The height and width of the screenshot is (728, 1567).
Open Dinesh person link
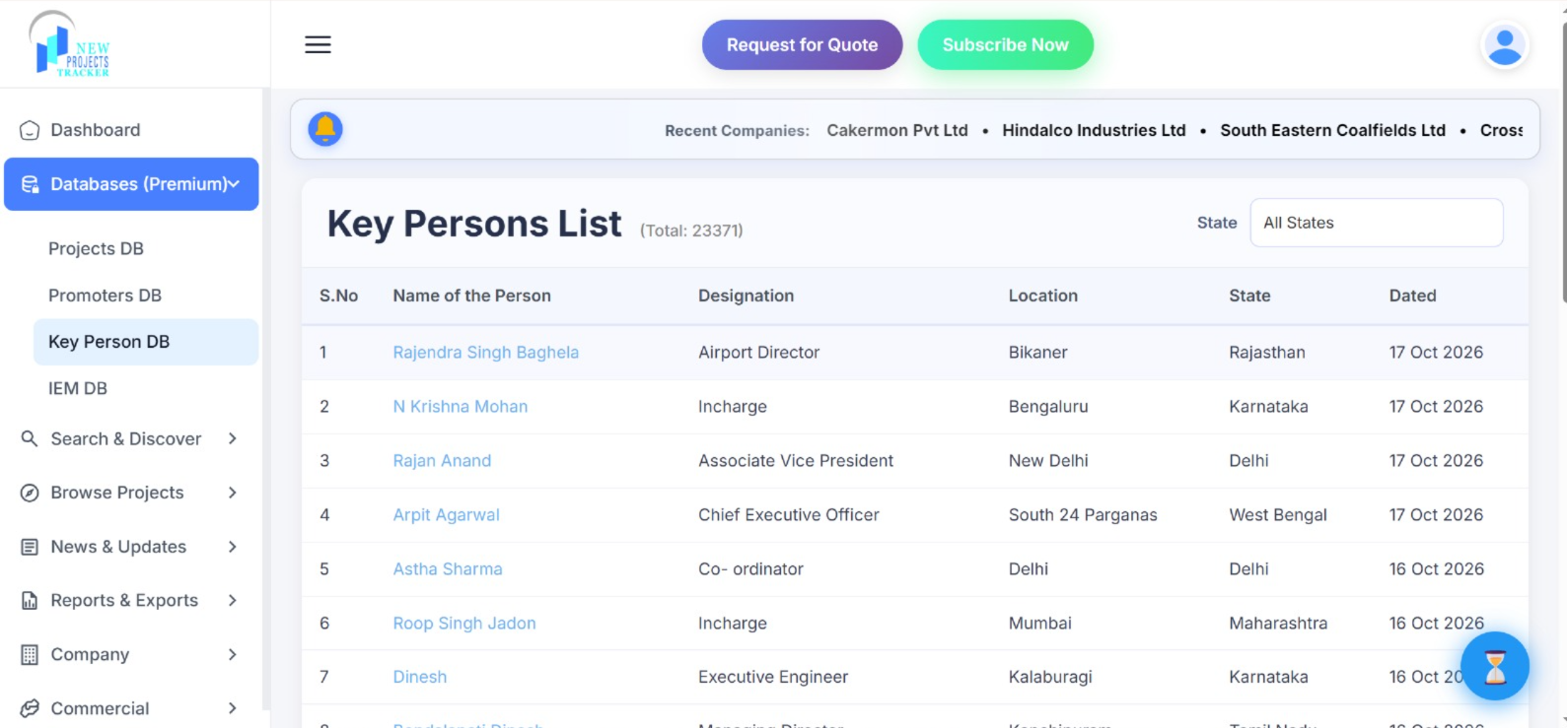[x=419, y=677]
